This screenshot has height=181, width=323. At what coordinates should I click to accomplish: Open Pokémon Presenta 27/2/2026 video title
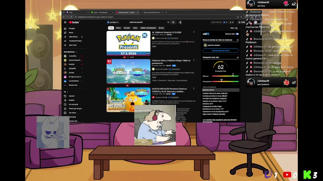pyautogui.click(x=168, y=32)
